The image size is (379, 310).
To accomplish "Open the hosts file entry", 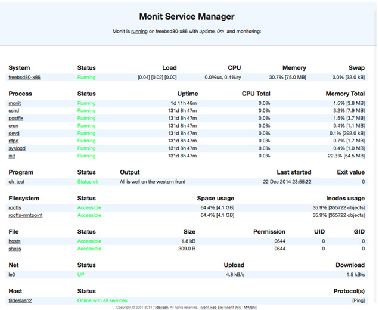I will click(x=14, y=241).
